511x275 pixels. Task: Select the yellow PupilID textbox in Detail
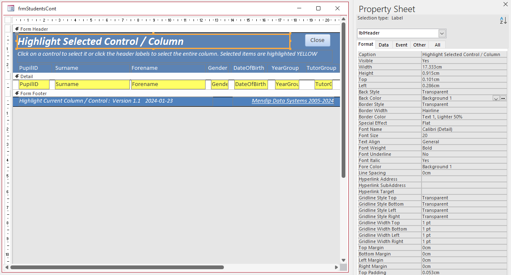[34, 84]
